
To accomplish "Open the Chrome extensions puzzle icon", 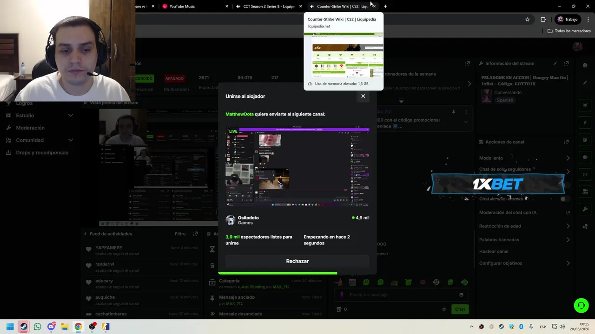I will tap(543, 19).
